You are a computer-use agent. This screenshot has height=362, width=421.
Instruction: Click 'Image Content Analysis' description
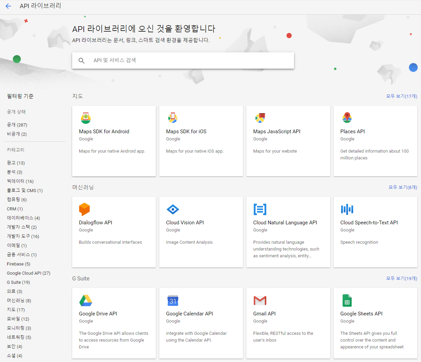coord(189,242)
